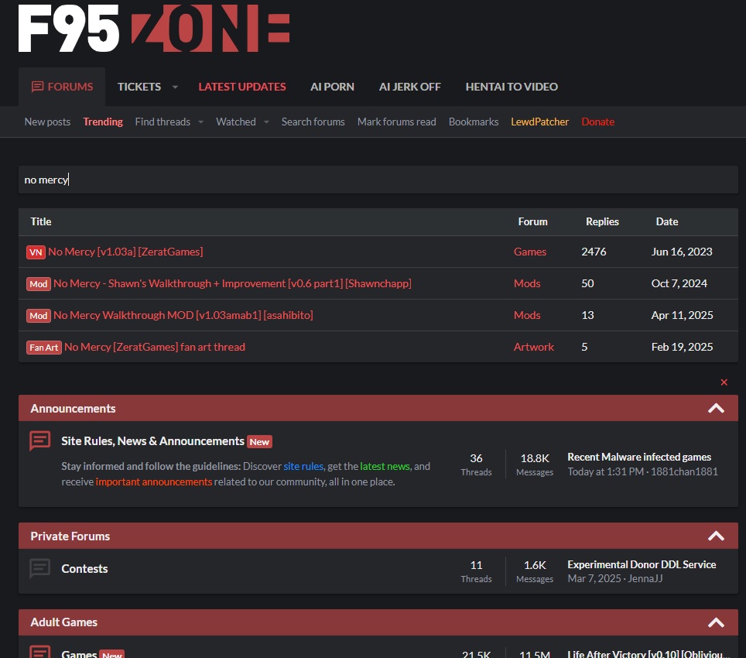Open the AI Porn menu item
This screenshot has width=746, height=658.
point(332,87)
